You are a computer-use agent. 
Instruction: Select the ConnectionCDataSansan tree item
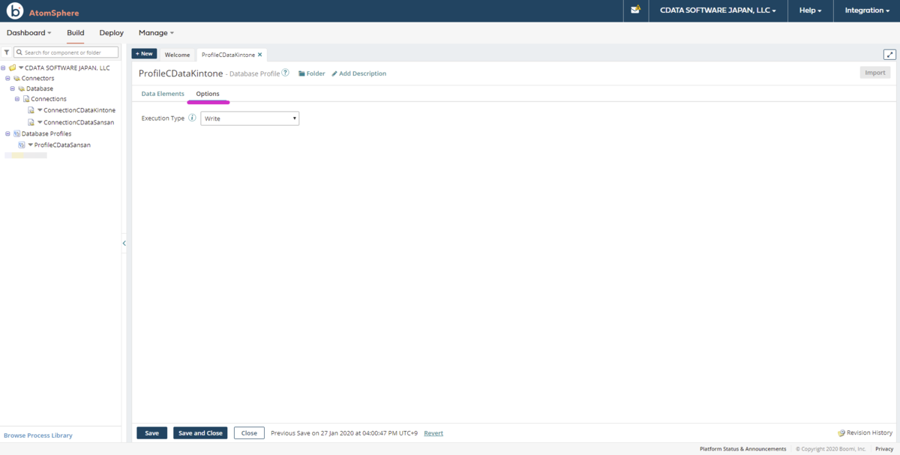click(x=79, y=122)
